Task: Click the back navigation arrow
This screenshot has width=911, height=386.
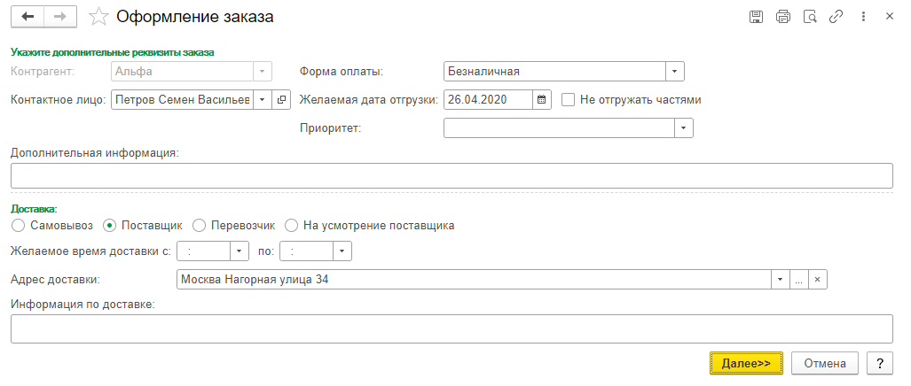Action: (x=27, y=17)
